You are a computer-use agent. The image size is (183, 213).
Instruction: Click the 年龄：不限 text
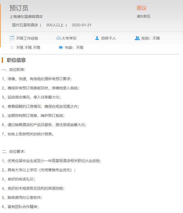coord(74,48)
